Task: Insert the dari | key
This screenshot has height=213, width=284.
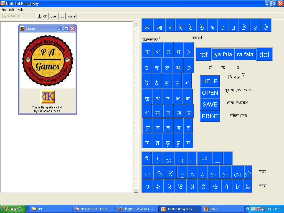Action: pos(228,158)
